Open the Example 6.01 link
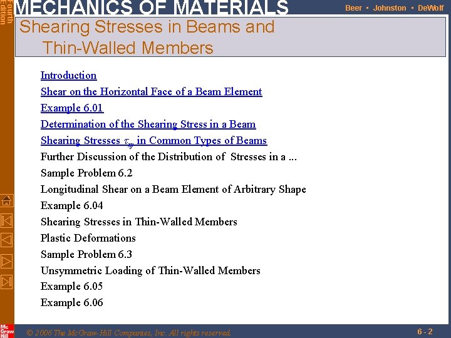451x338 pixels. click(x=72, y=108)
